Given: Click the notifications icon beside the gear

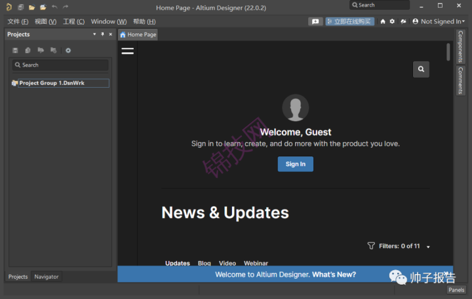Looking at the screenshot, I should click(x=403, y=22).
